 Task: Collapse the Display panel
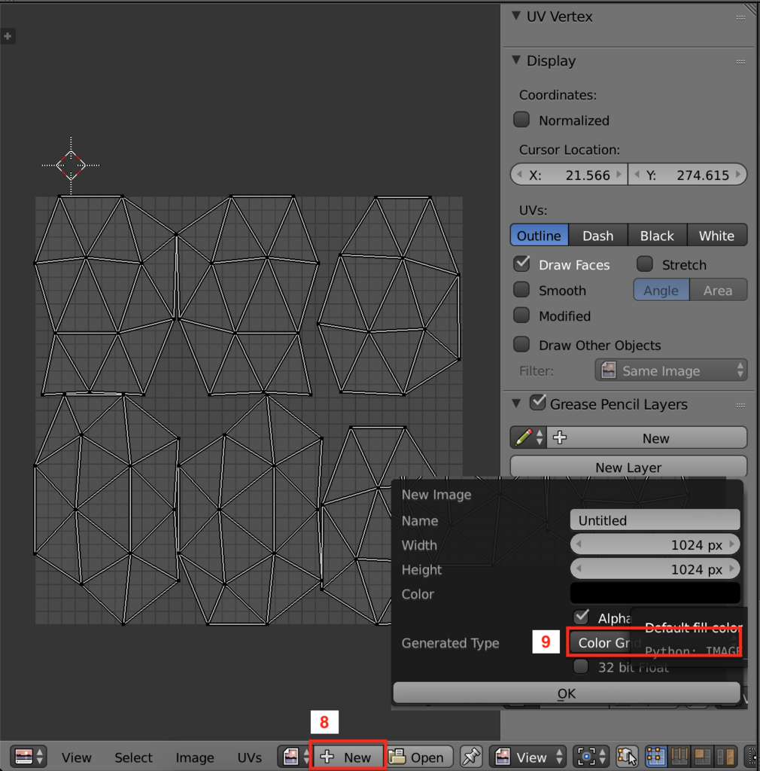coord(516,60)
